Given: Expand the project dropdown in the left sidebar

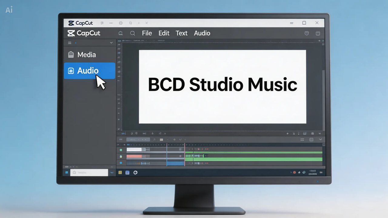Looking at the screenshot, I should (111, 43).
